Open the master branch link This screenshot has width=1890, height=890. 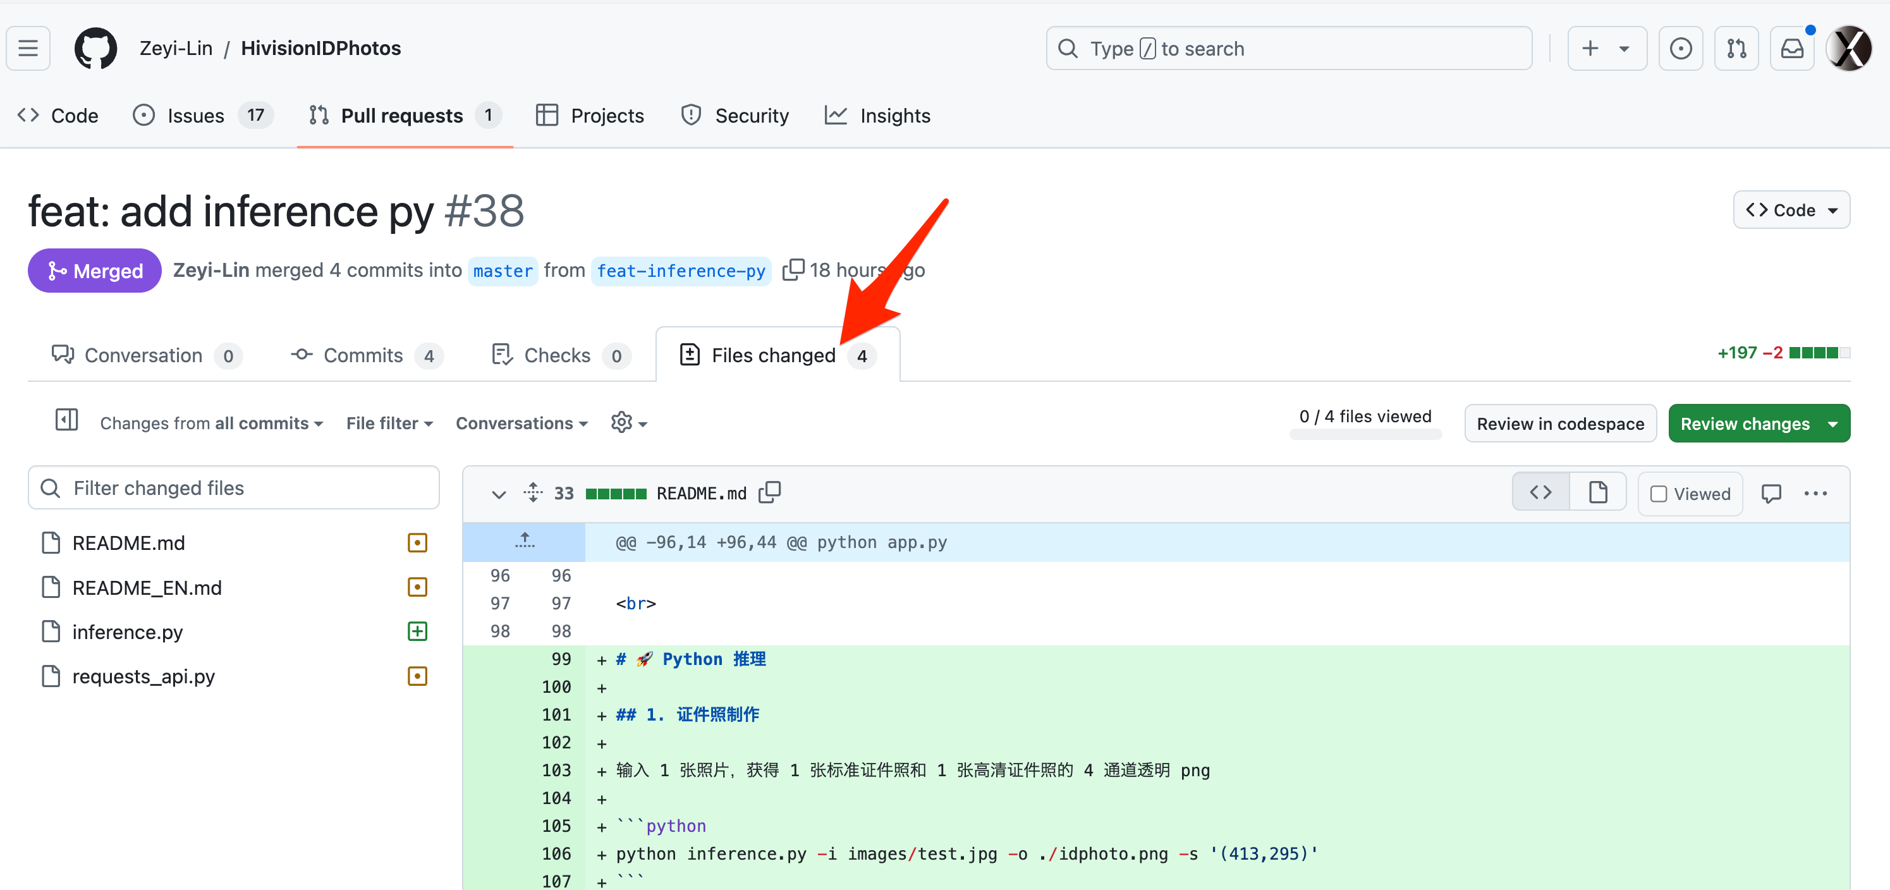(x=503, y=271)
